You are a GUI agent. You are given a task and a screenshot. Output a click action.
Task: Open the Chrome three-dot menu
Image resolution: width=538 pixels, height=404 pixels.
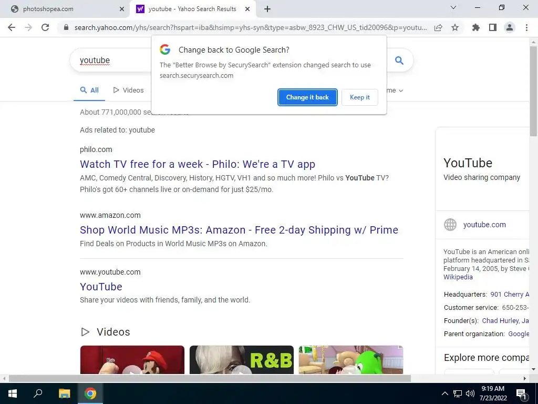(x=526, y=27)
